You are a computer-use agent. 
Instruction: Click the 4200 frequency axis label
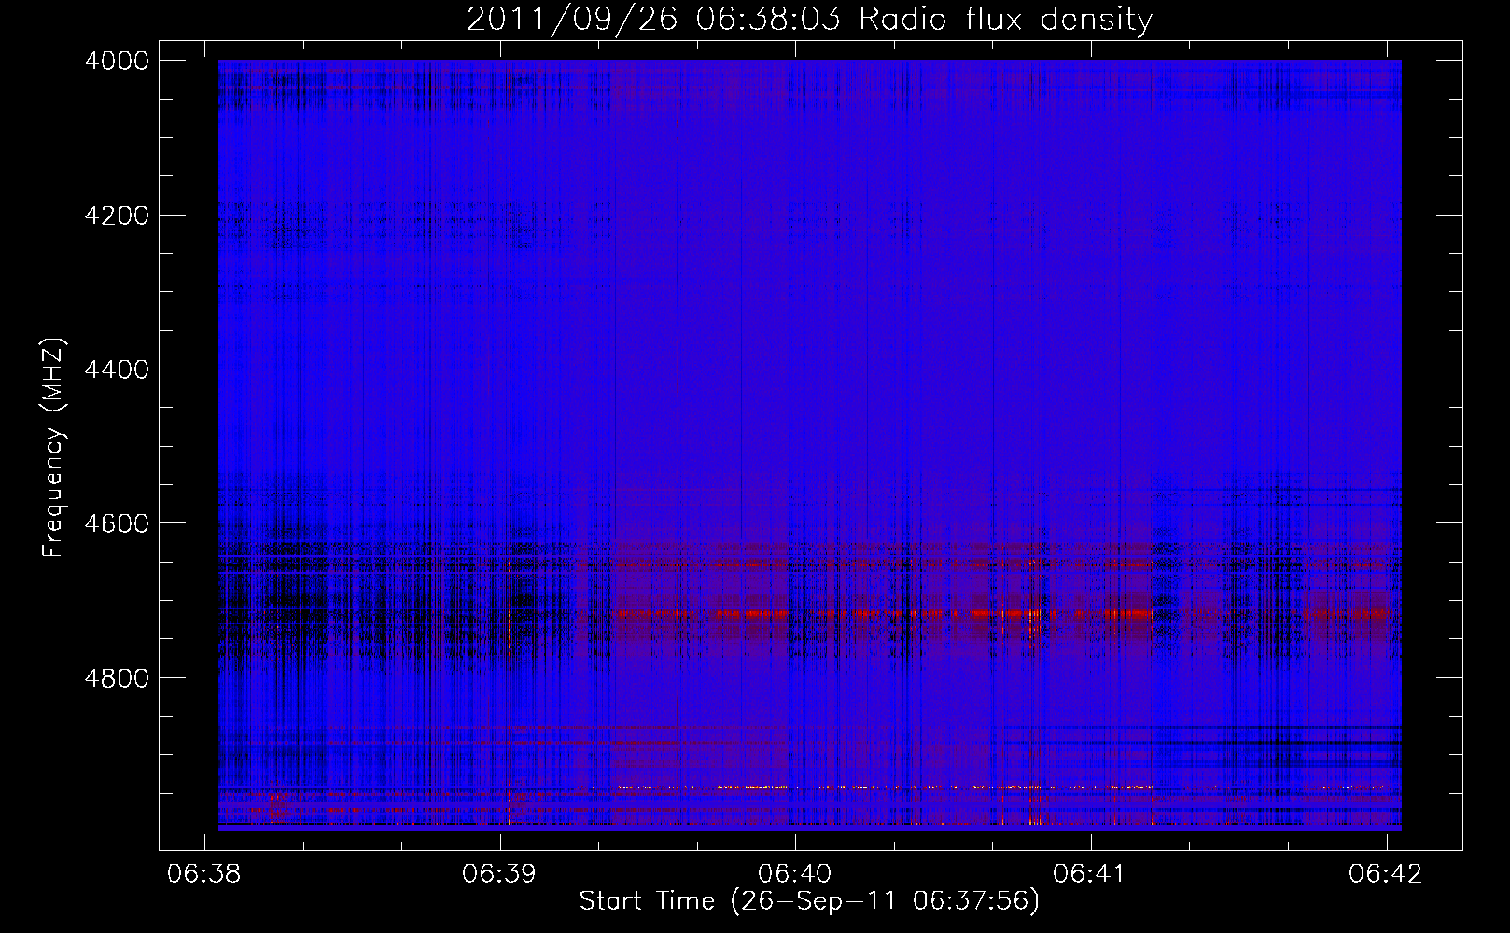pyautogui.click(x=117, y=216)
